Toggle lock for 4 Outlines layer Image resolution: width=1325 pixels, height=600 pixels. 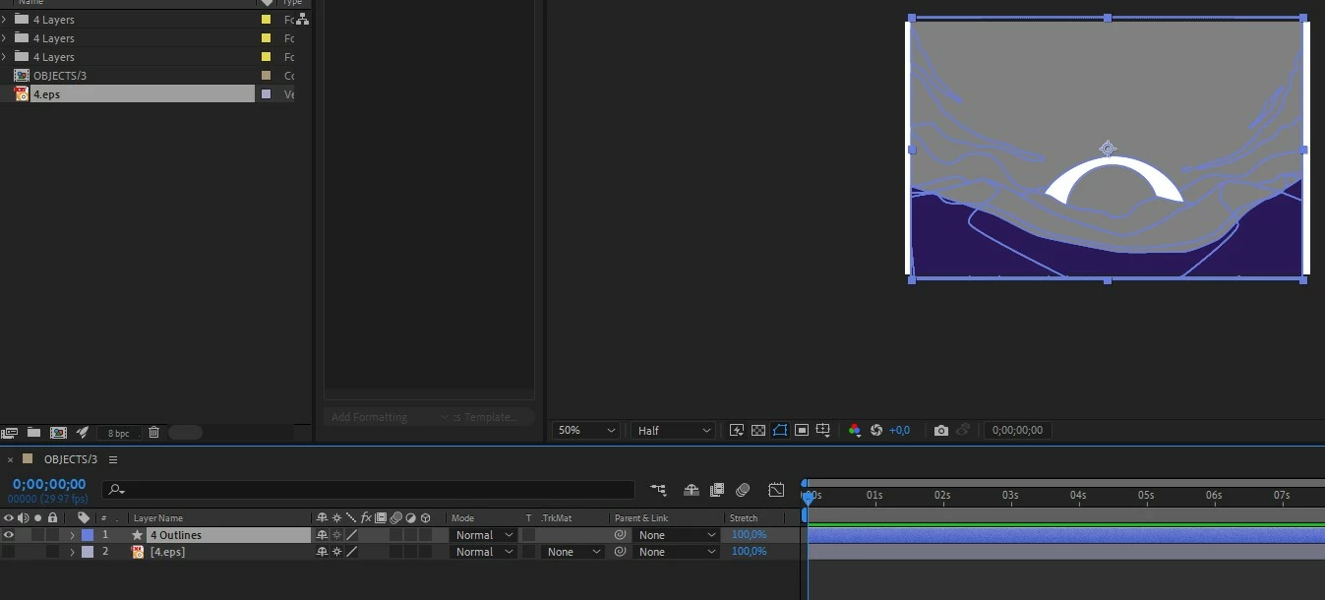coord(52,535)
